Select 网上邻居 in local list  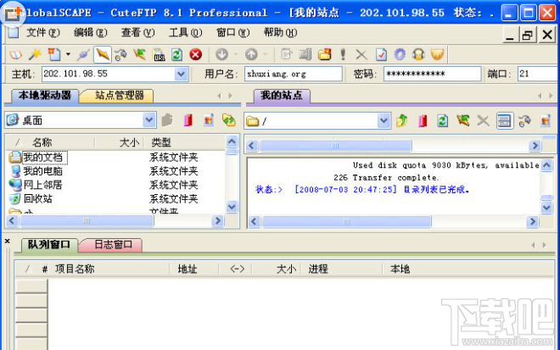coord(42,185)
